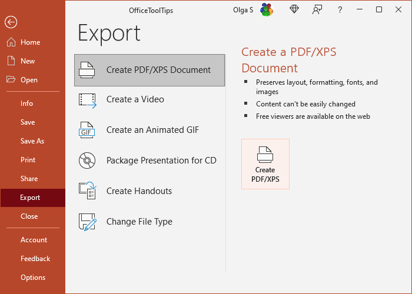412x294 pixels.
Task: Maximize the PowerPoint window
Action: point(379,9)
